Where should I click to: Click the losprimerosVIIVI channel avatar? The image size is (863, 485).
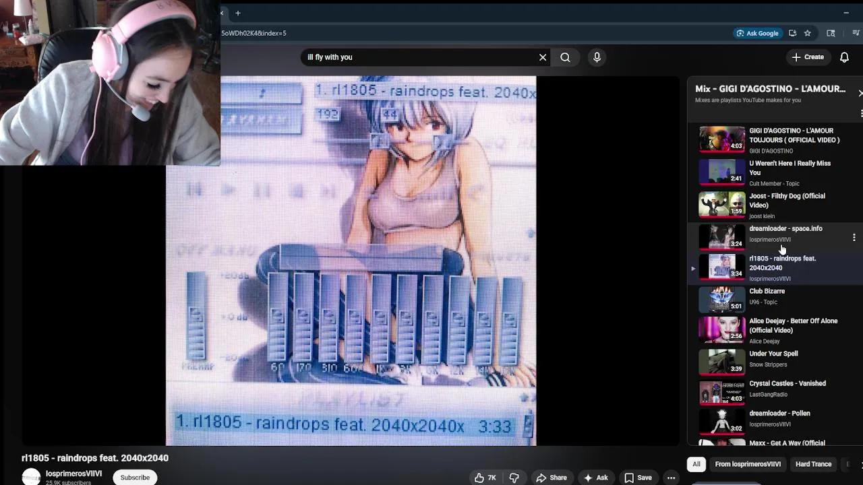31,477
